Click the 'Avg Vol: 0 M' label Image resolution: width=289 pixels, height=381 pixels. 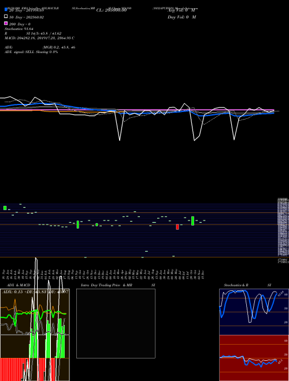tap(181, 10)
